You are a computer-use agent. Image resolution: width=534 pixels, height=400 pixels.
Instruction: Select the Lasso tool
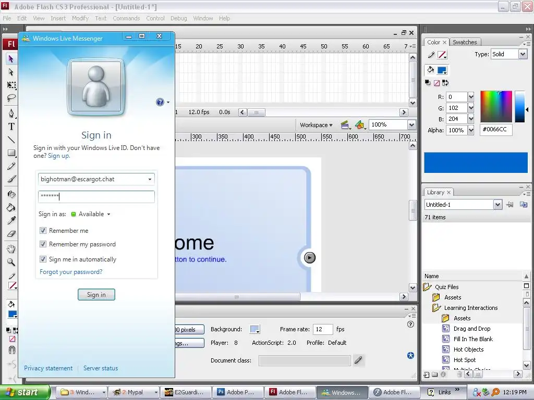click(11, 98)
